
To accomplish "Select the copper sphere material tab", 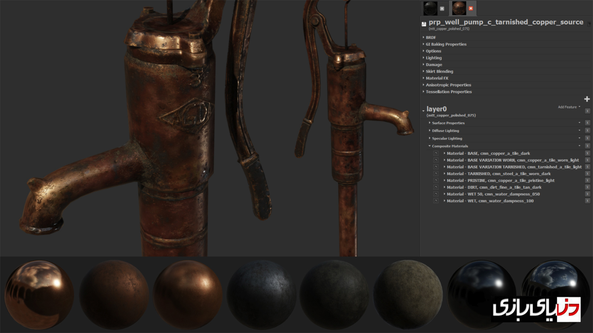I will pyautogui.click(x=459, y=8).
